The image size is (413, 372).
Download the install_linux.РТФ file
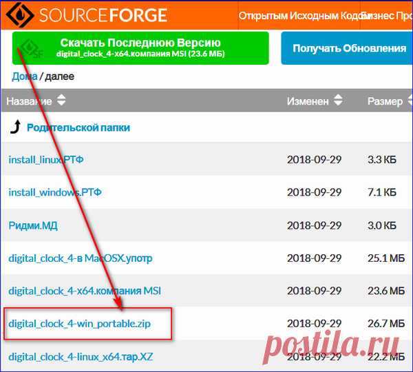point(46,160)
